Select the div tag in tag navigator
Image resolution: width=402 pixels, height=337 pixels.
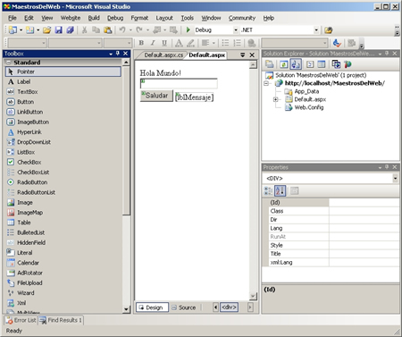(x=229, y=307)
